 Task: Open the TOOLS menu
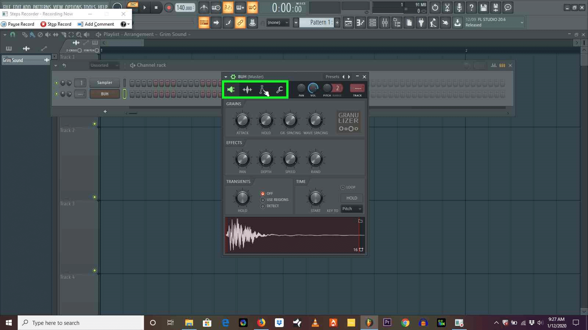(x=90, y=7)
